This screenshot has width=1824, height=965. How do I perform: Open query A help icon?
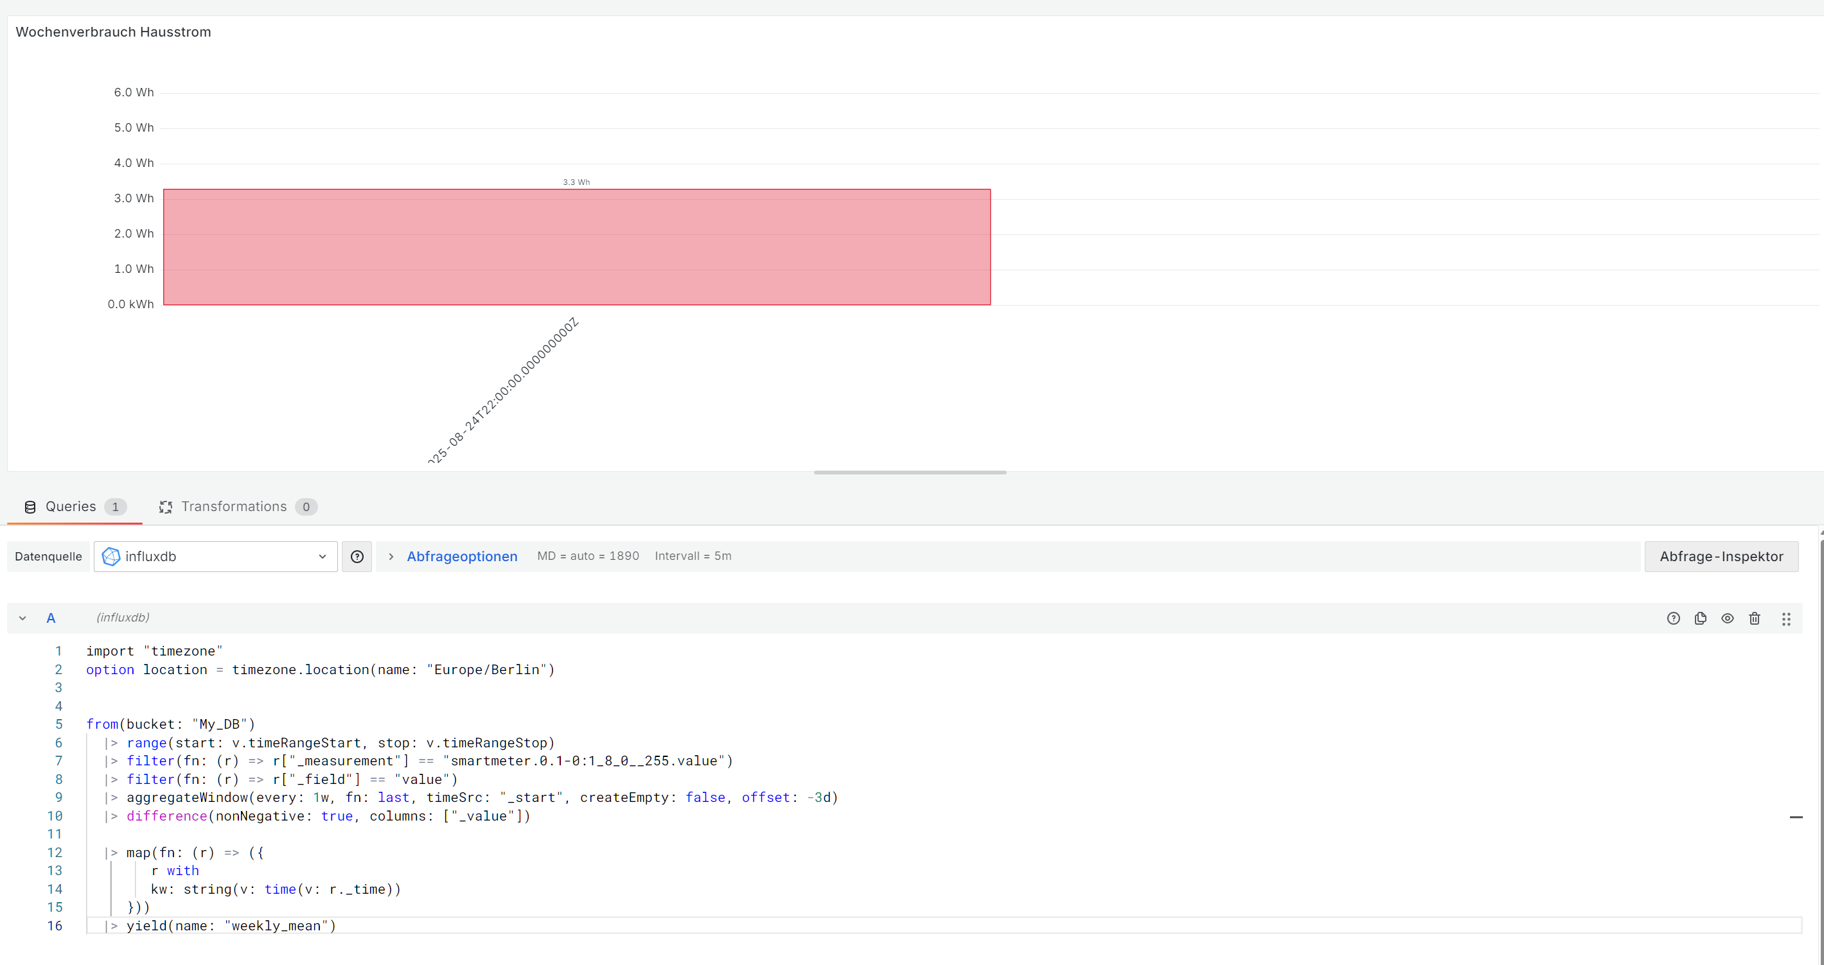point(1672,618)
